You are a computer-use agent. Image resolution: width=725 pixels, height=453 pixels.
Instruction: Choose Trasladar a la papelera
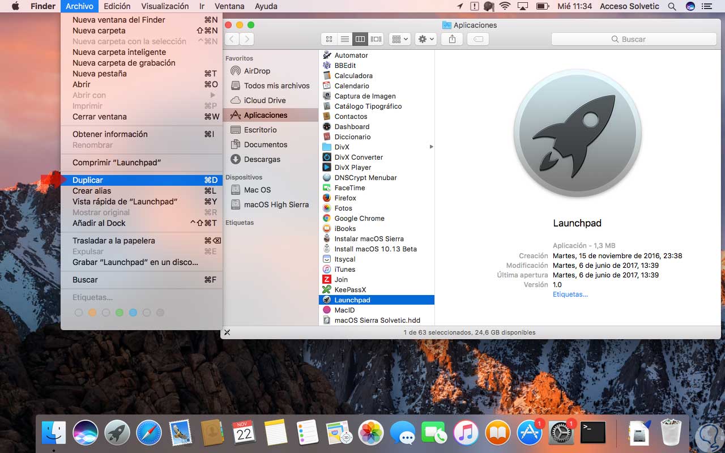pos(142,241)
